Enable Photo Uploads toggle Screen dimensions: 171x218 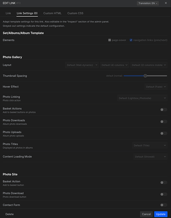point(164,133)
